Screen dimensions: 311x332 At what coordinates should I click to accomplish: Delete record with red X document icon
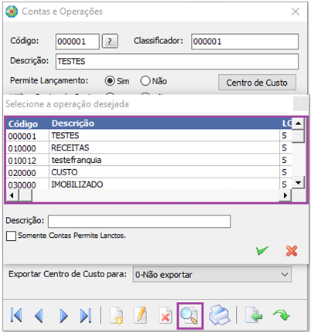[165, 315]
